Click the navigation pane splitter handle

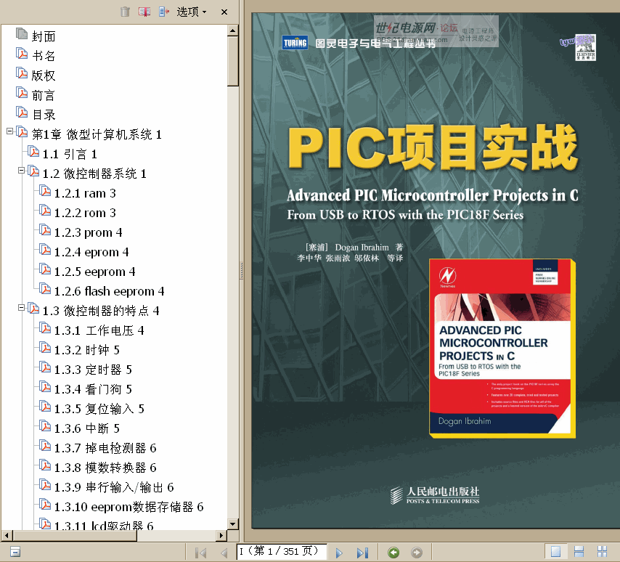(242, 271)
